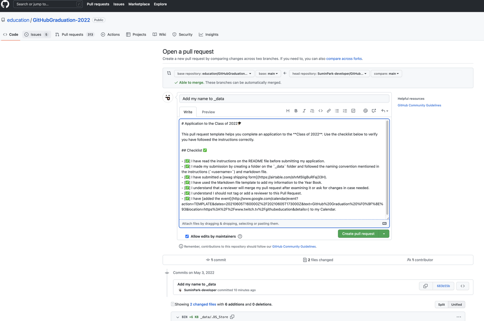Image resolution: width=484 pixels, height=321 pixels.
Task: Click Create pull request button
Action: point(358,234)
